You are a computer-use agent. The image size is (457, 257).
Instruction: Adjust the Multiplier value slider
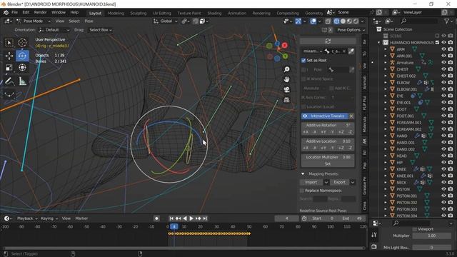pyautogui.click(x=431, y=236)
